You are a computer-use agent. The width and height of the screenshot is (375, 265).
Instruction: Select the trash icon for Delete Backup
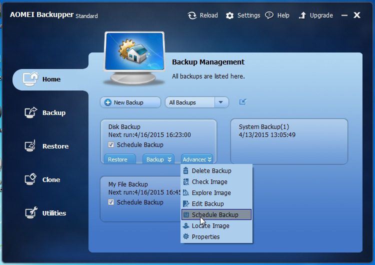[186, 171]
